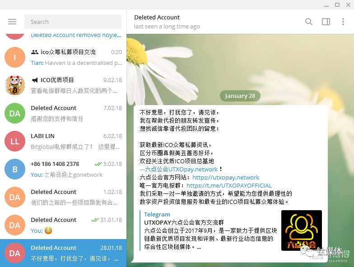The image size is (354, 267).
Task: Click the lucky cat bitcoin avatar
Action: coord(15,85)
